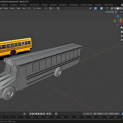Open pivot point dropdown

coord(46,8)
